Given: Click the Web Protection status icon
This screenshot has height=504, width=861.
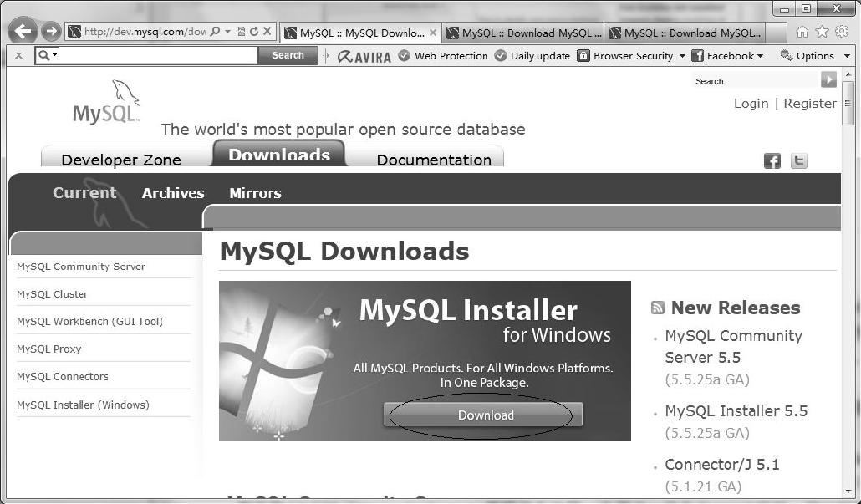Looking at the screenshot, I should 404,55.
